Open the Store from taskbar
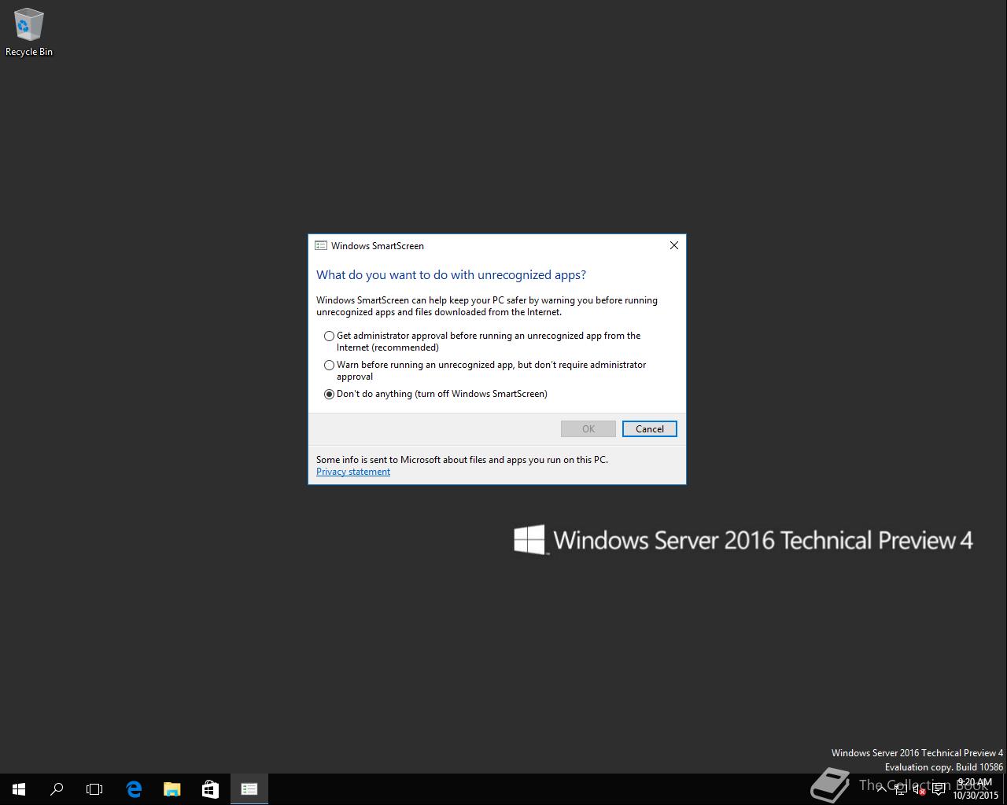 [x=210, y=789]
